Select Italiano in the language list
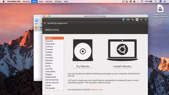Screen dimensions: 169x95 coord(54,63)
